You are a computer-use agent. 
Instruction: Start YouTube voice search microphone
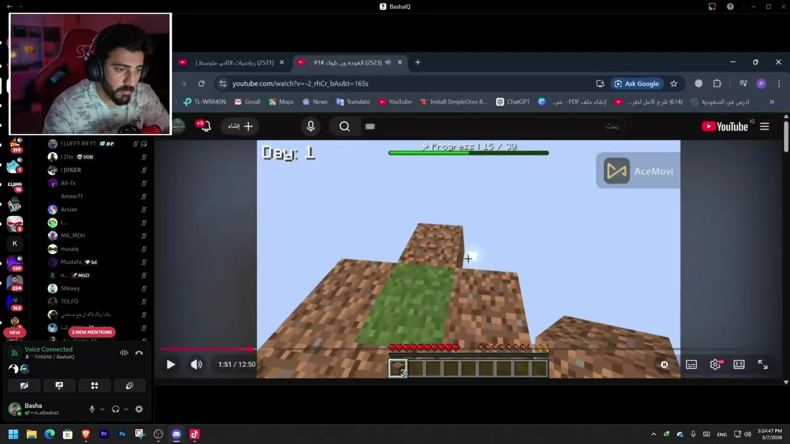[311, 126]
